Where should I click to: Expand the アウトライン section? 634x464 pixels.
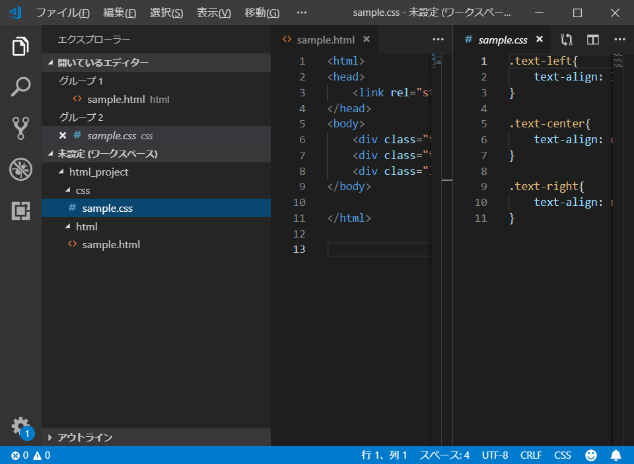[x=85, y=438]
